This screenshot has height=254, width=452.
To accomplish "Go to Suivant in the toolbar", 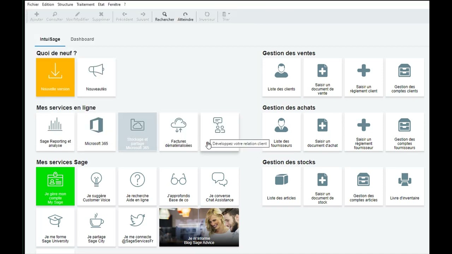I will [x=143, y=16].
